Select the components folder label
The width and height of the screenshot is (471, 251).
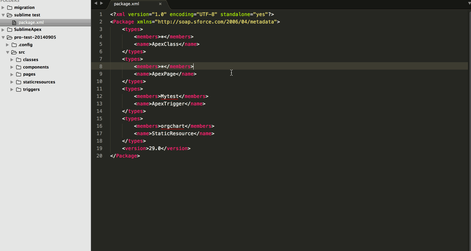tap(36, 67)
